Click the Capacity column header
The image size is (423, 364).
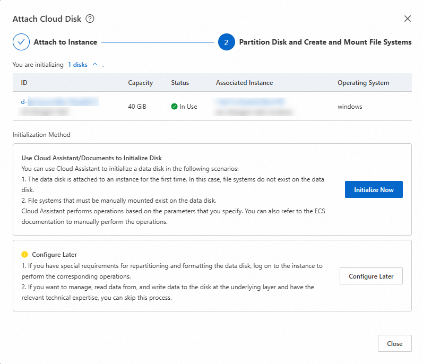tap(140, 83)
